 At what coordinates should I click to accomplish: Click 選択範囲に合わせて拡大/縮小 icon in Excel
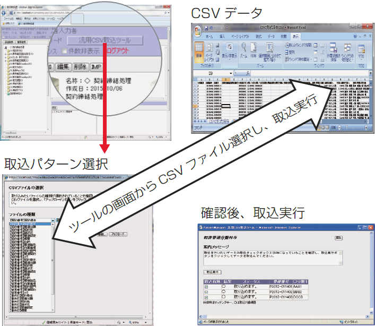269,52
